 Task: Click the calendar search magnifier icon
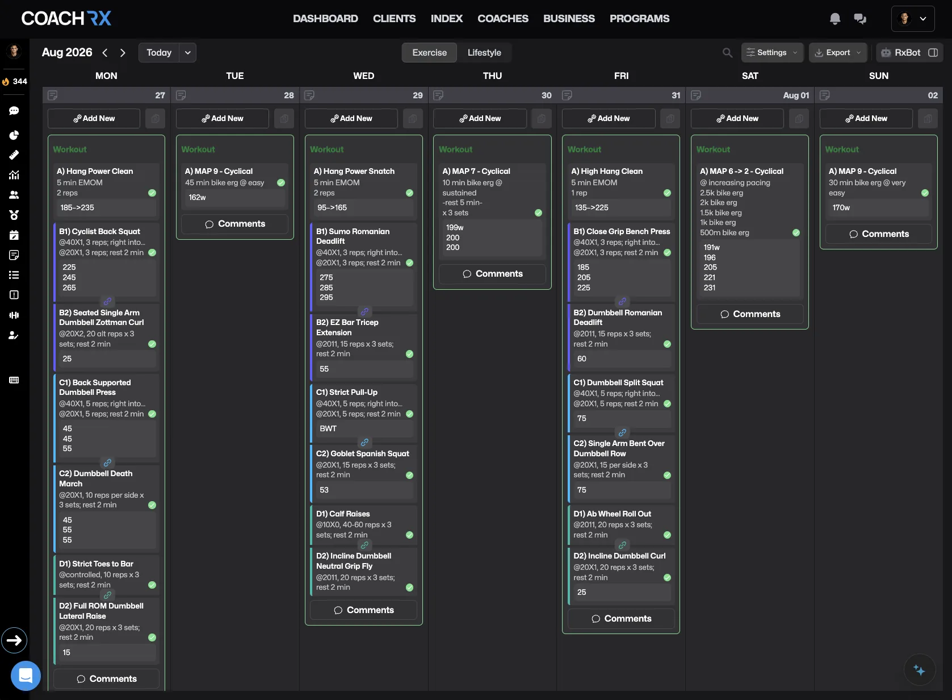pos(727,53)
